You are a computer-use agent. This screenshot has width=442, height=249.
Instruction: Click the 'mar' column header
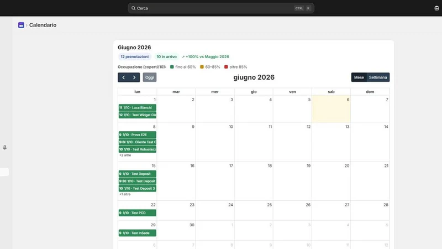click(x=176, y=92)
